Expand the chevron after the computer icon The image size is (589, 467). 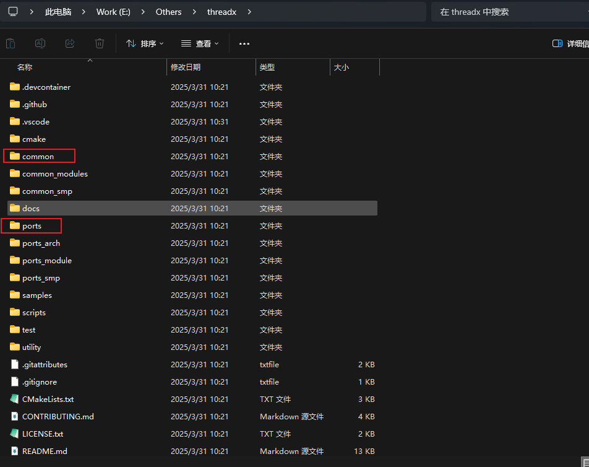(x=32, y=12)
